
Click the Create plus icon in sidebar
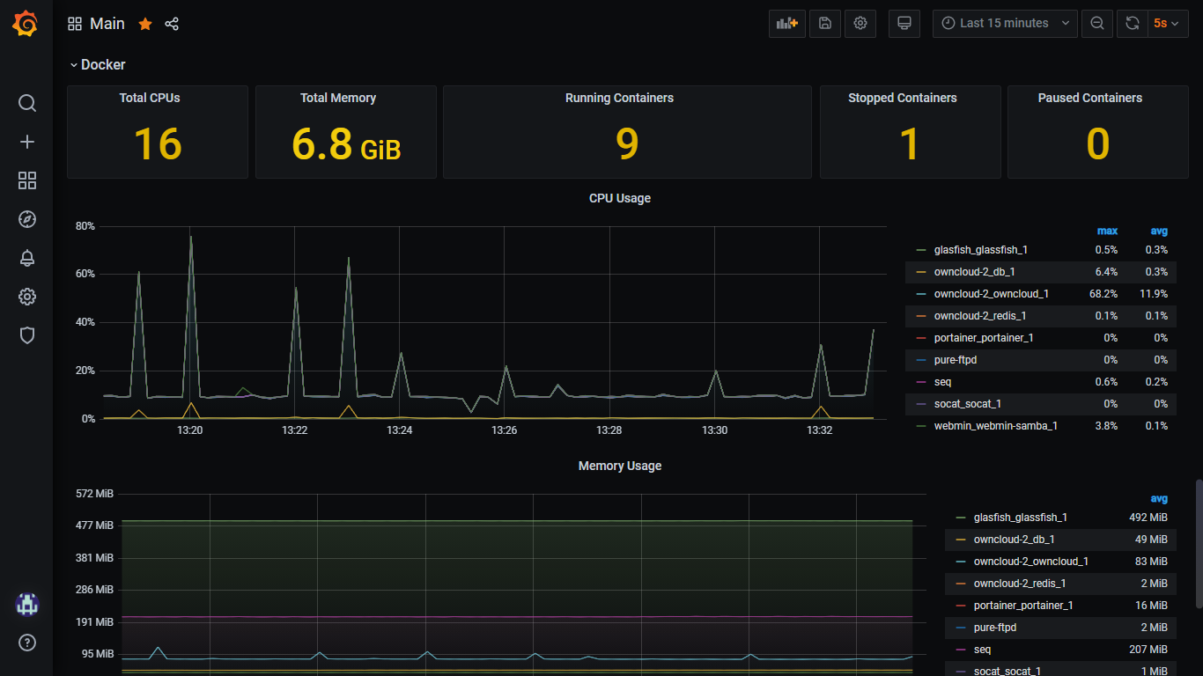point(27,142)
